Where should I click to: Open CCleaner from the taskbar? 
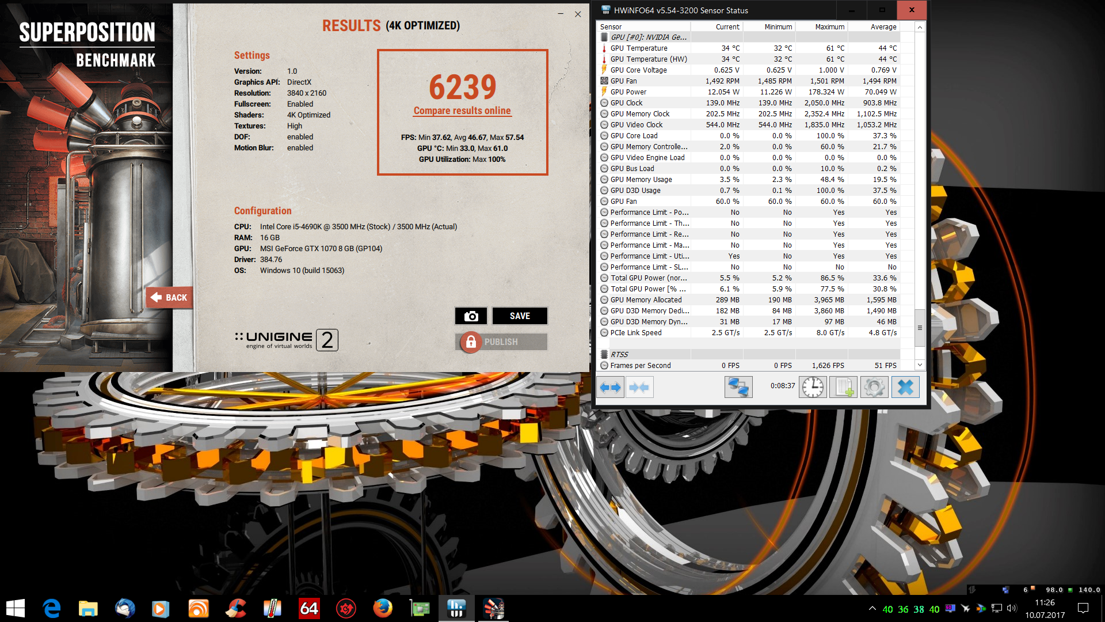(235, 608)
